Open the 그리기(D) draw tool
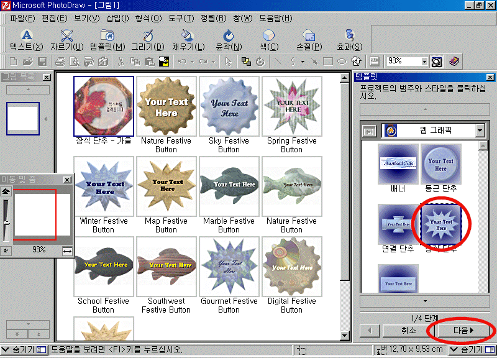The height and width of the screenshot is (358, 497). pos(148,40)
